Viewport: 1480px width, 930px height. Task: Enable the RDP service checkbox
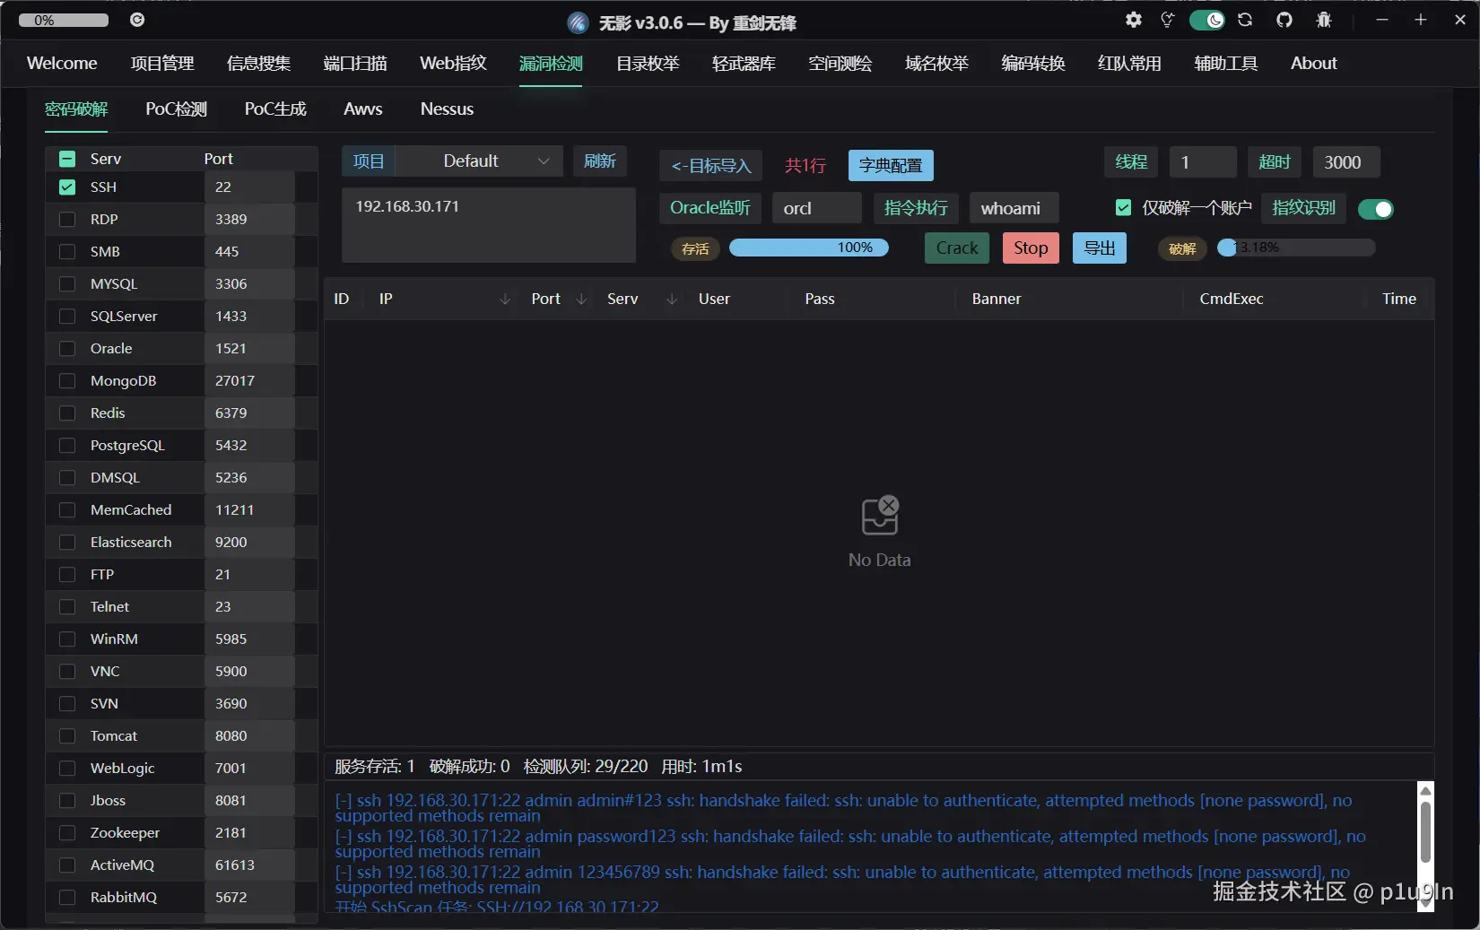67,220
